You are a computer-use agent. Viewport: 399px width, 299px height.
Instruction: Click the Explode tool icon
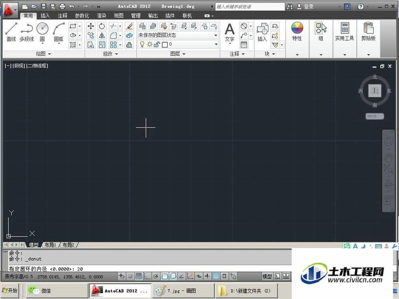pos(129,35)
